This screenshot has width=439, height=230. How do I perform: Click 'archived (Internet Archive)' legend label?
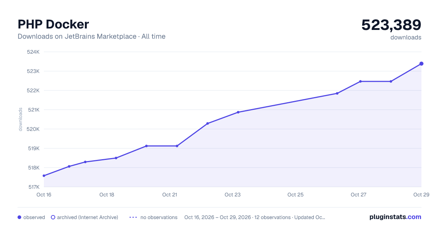87,217
